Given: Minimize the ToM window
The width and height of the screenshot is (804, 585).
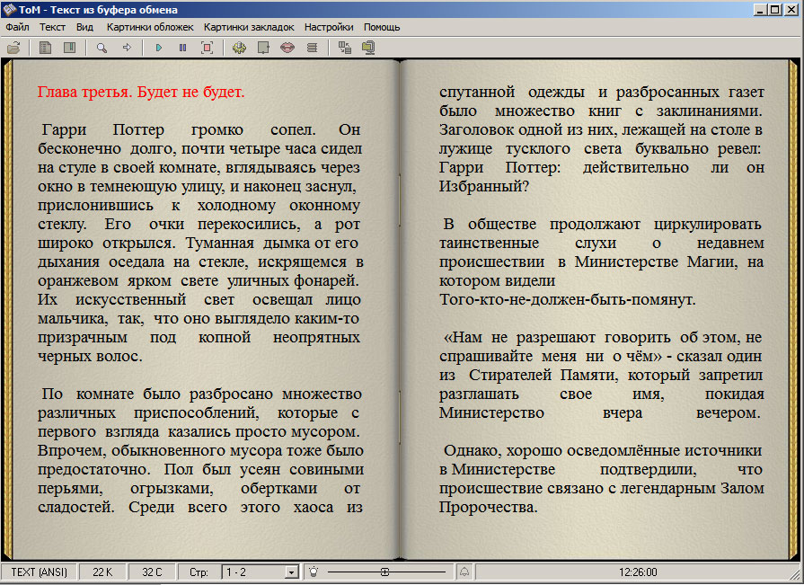Looking at the screenshot, I should [x=762, y=9].
